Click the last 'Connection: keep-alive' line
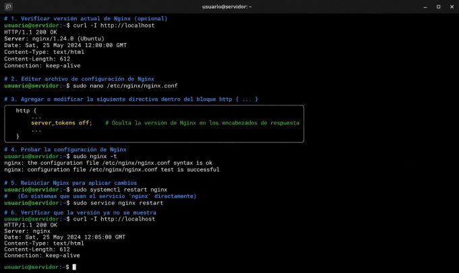The height and width of the screenshot is (273, 459). (42, 256)
